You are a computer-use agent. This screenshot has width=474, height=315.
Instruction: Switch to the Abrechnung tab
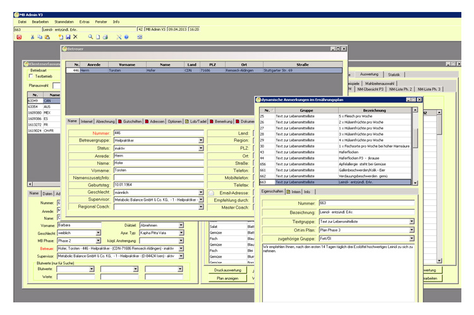pyautogui.click(x=105, y=121)
